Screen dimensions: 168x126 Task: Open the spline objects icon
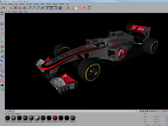[64, 8]
